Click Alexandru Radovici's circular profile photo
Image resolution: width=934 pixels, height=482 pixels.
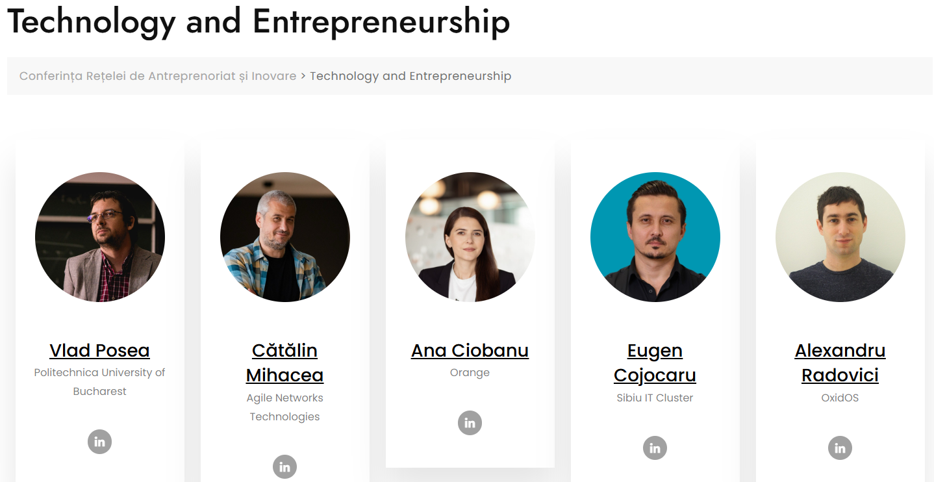(x=840, y=237)
